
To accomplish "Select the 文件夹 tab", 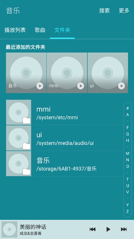I will click(62, 30).
